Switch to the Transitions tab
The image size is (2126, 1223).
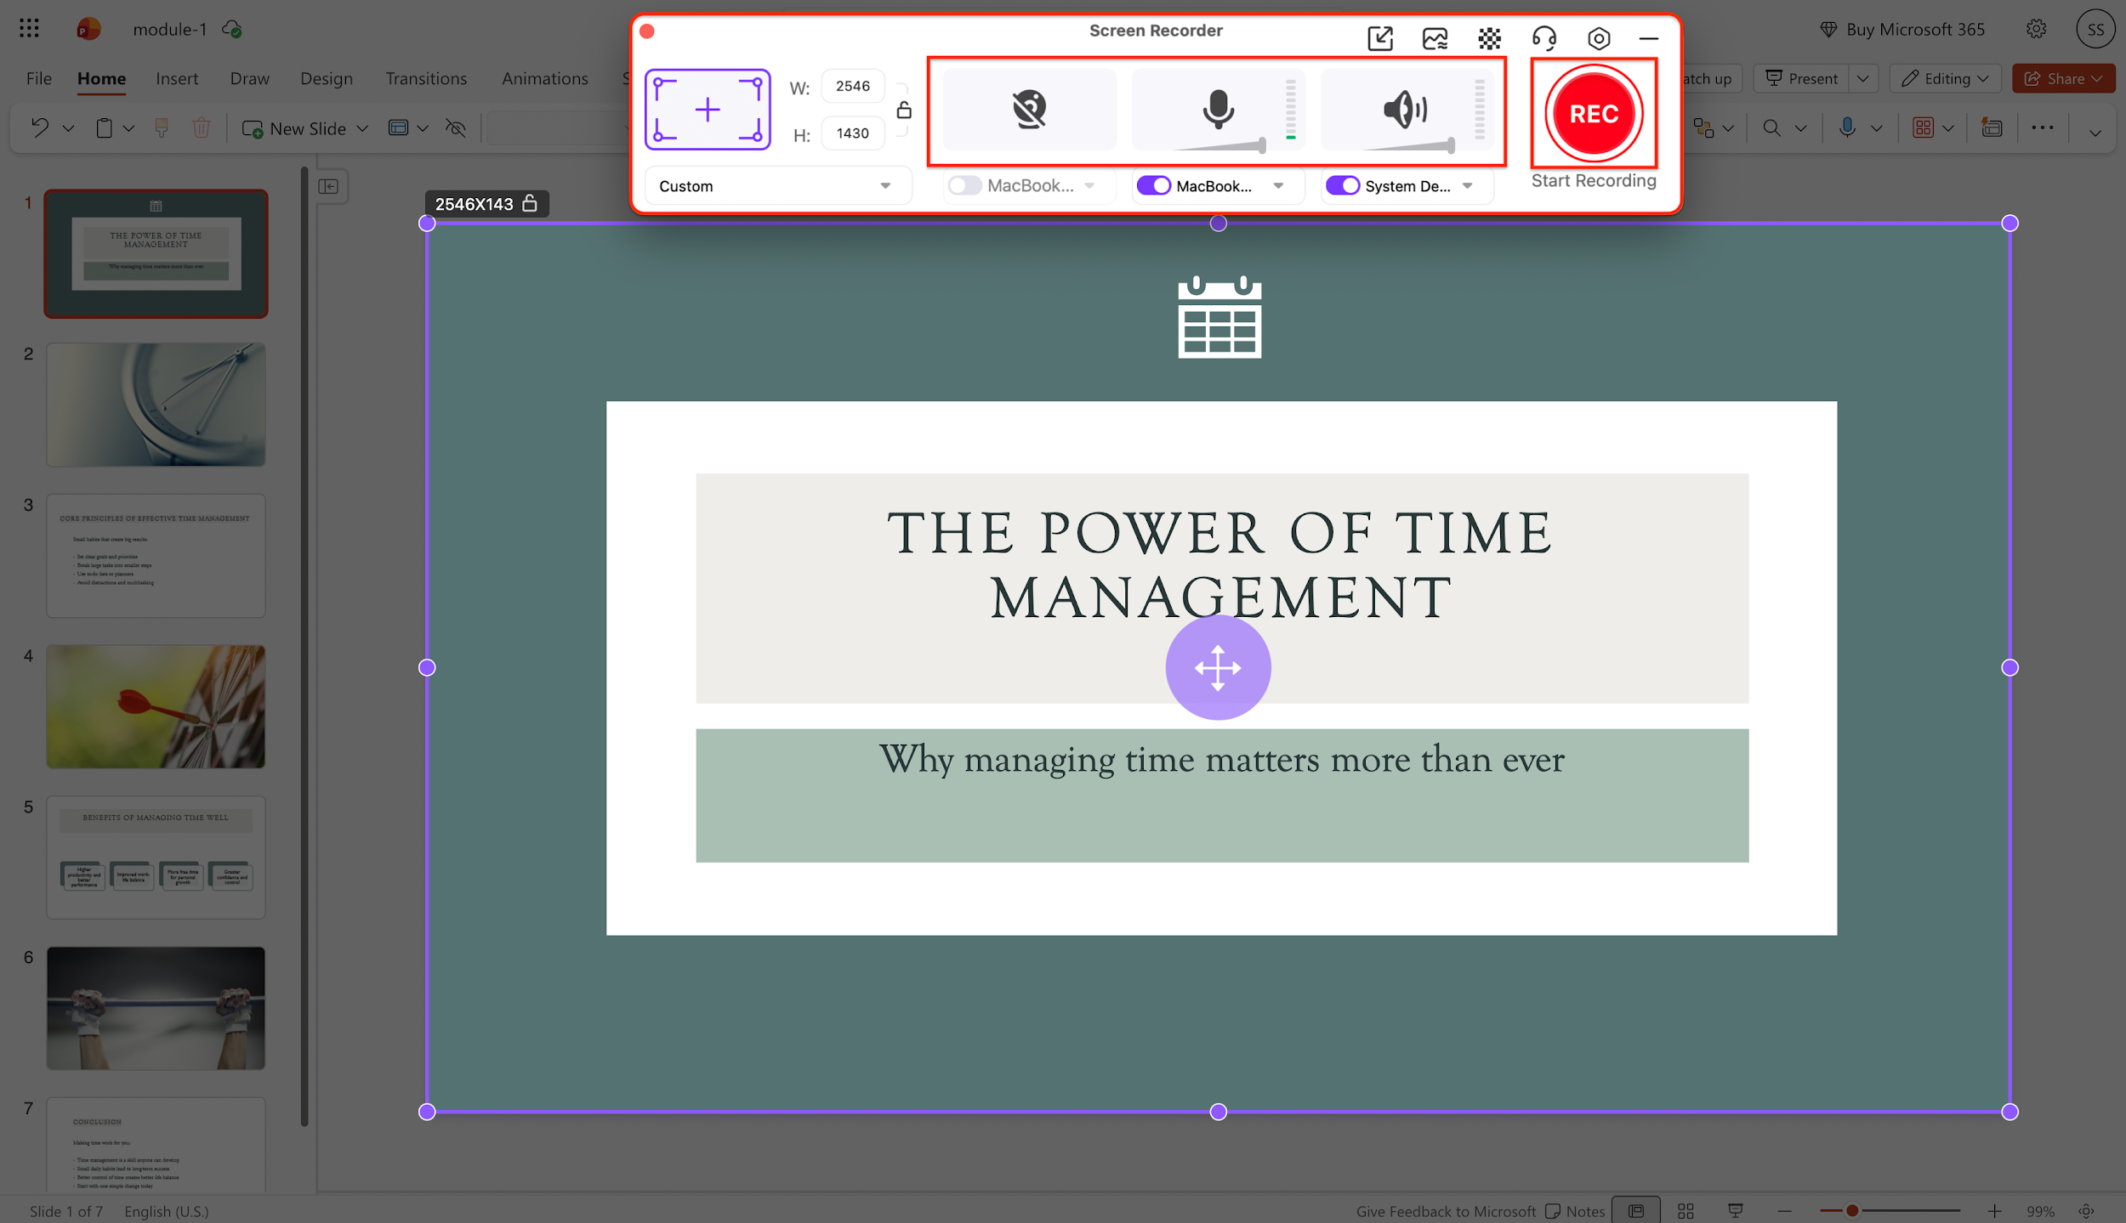425,78
